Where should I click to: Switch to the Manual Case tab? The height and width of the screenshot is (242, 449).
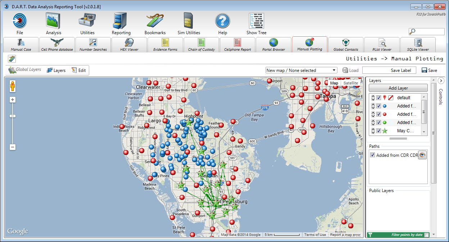tap(21, 45)
